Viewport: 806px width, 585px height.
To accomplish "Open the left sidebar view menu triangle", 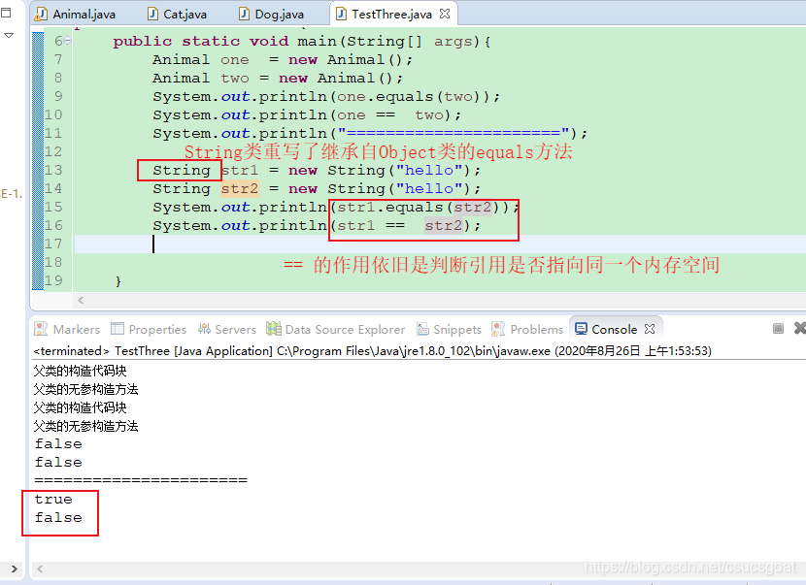I will 8,36.
